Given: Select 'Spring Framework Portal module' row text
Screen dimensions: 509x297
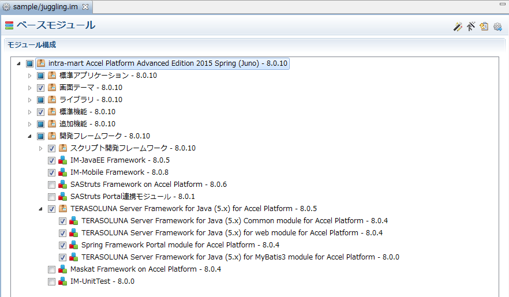Looking at the screenshot, I should [x=180, y=245].
